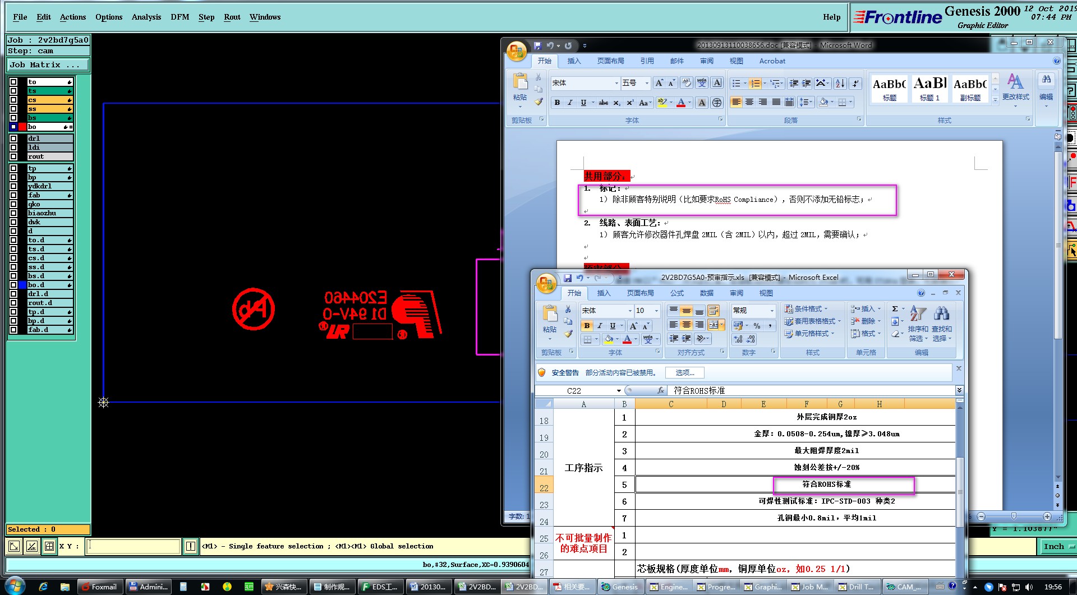Viewport: 1077px width, 595px height.
Task: Toggle checkbox for layer 'fab.d'
Action: 13,330
